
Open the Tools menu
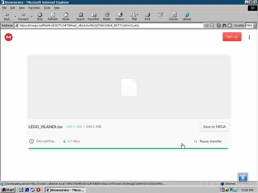point(47,8)
